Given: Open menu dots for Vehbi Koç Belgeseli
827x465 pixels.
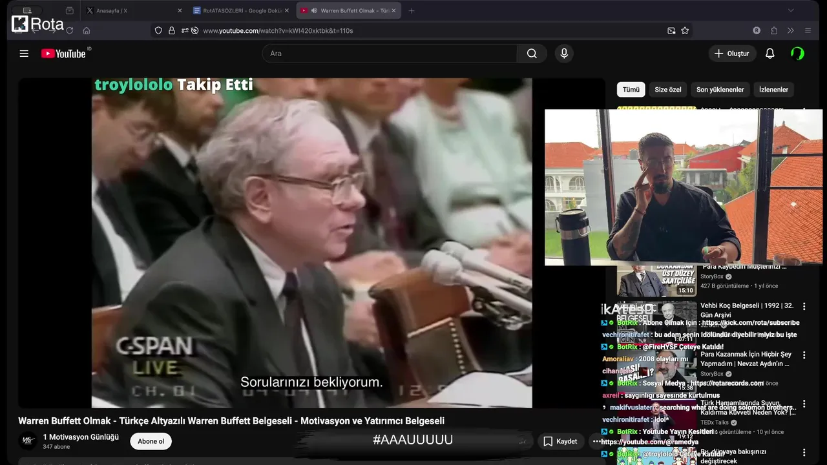Looking at the screenshot, I should [804, 306].
